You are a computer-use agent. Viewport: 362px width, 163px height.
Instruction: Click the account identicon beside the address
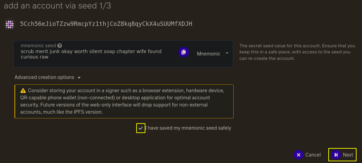pyautogui.click(x=10, y=24)
